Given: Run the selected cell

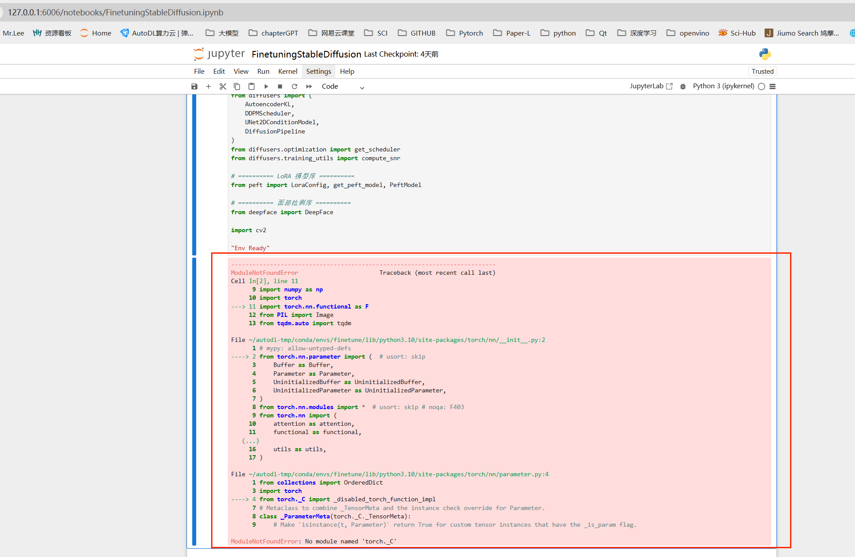Looking at the screenshot, I should (266, 86).
